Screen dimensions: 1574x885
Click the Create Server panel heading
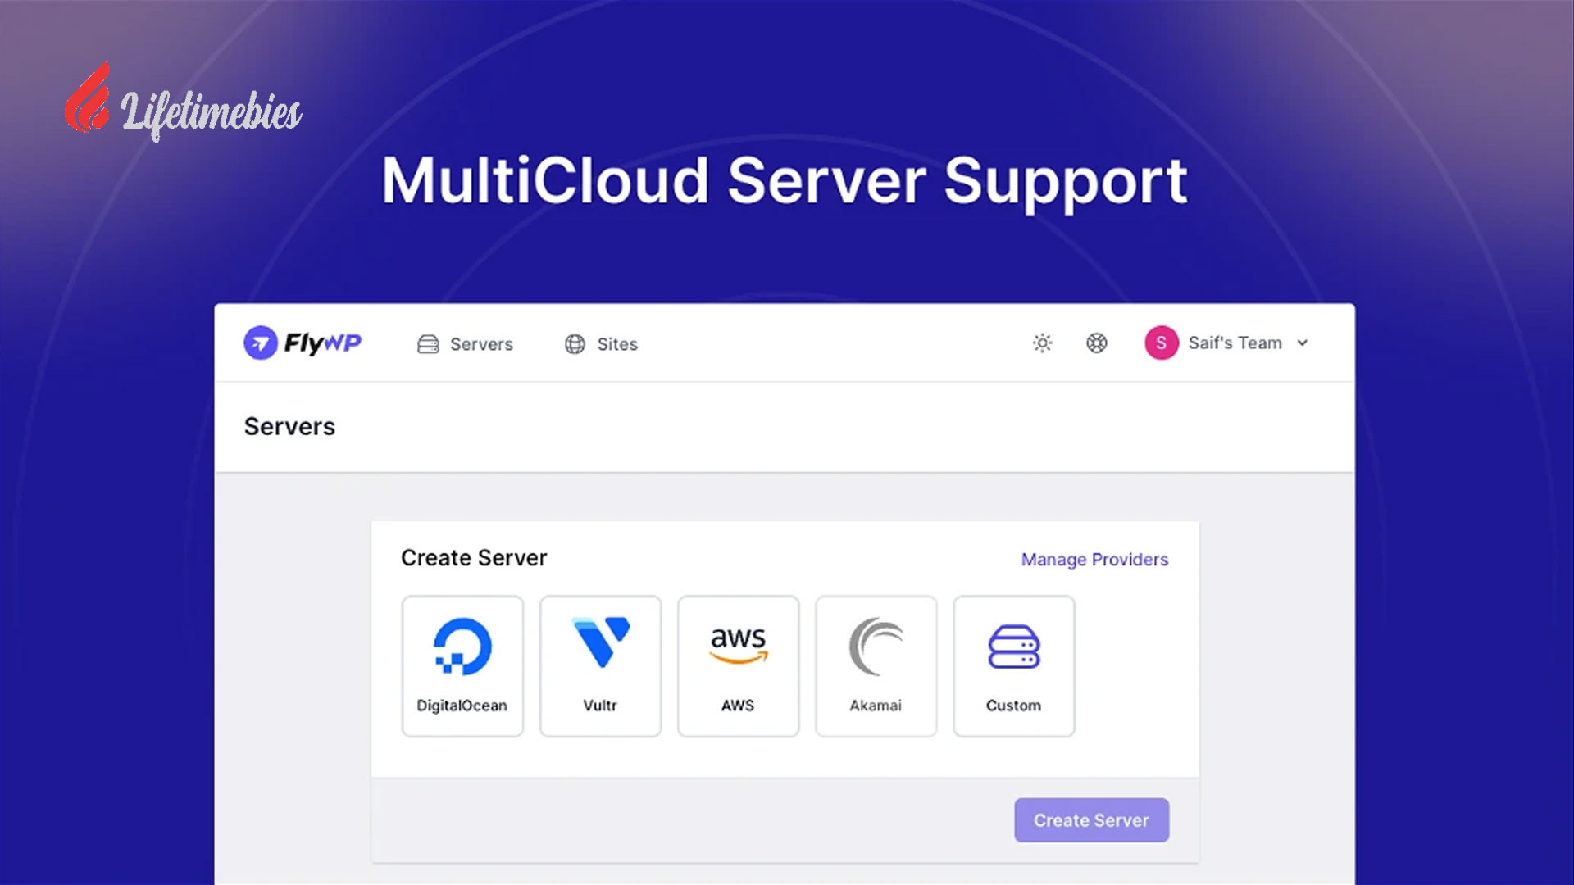click(474, 558)
